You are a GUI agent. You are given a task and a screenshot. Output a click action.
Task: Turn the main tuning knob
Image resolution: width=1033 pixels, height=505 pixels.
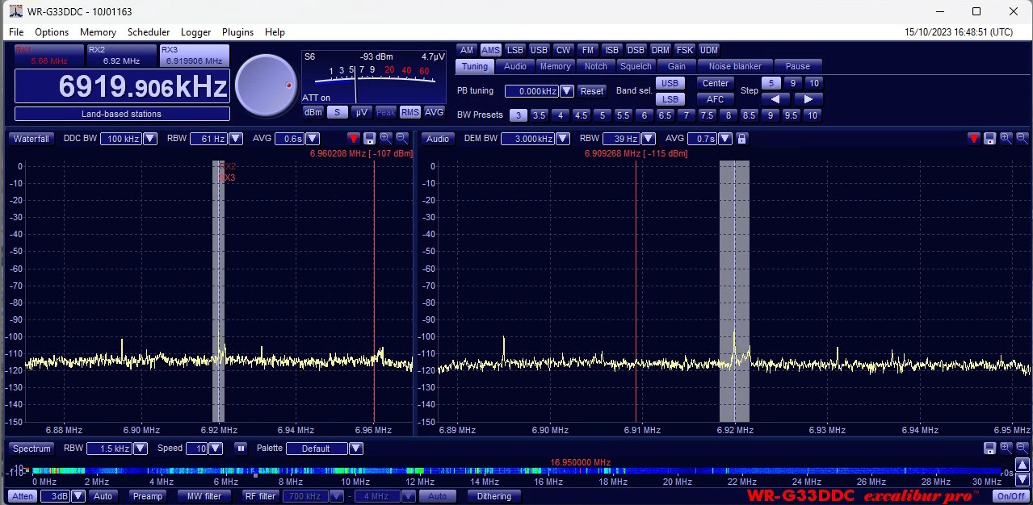click(x=267, y=85)
